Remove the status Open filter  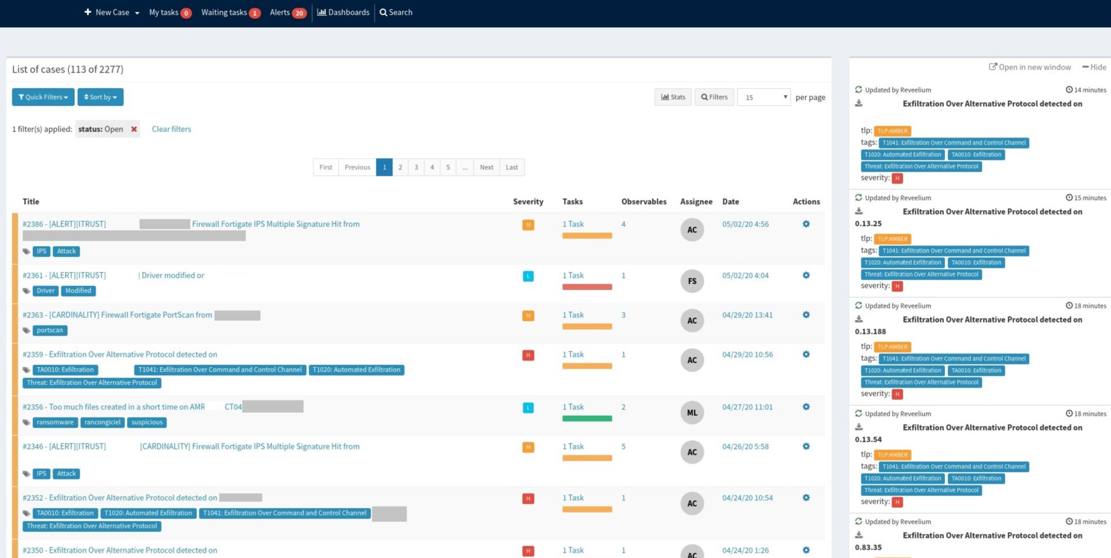[x=134, y=129]
